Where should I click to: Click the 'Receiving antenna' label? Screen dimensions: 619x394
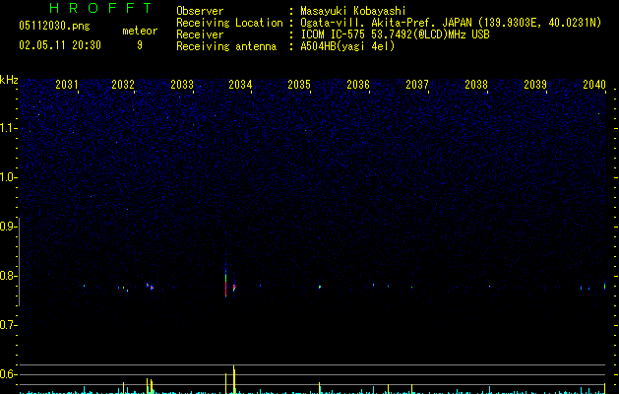[x=226, y=46]
